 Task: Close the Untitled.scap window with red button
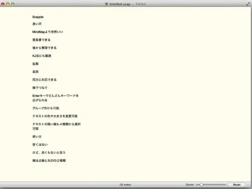pyautogui.click(x=3, y=4)
